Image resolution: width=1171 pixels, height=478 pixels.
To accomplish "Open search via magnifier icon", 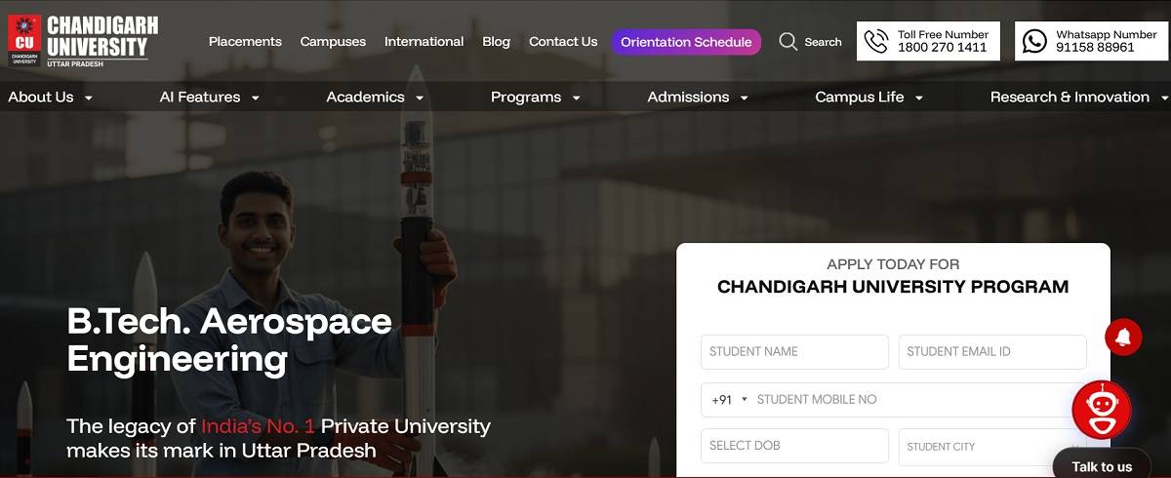I will tap(788, 41).
